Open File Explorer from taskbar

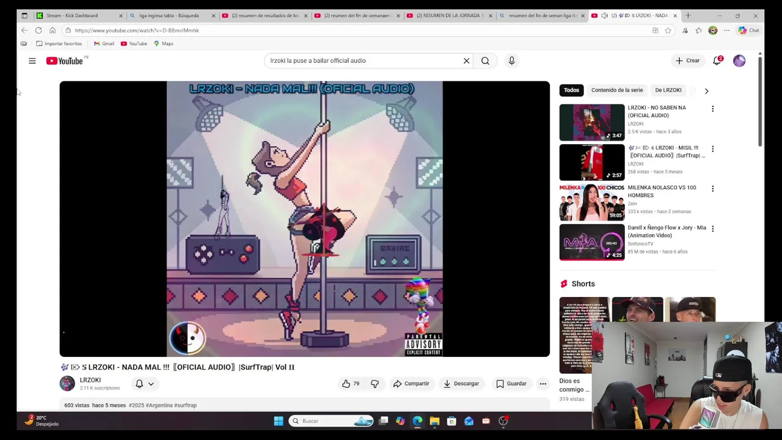click(x=434, y=420)
